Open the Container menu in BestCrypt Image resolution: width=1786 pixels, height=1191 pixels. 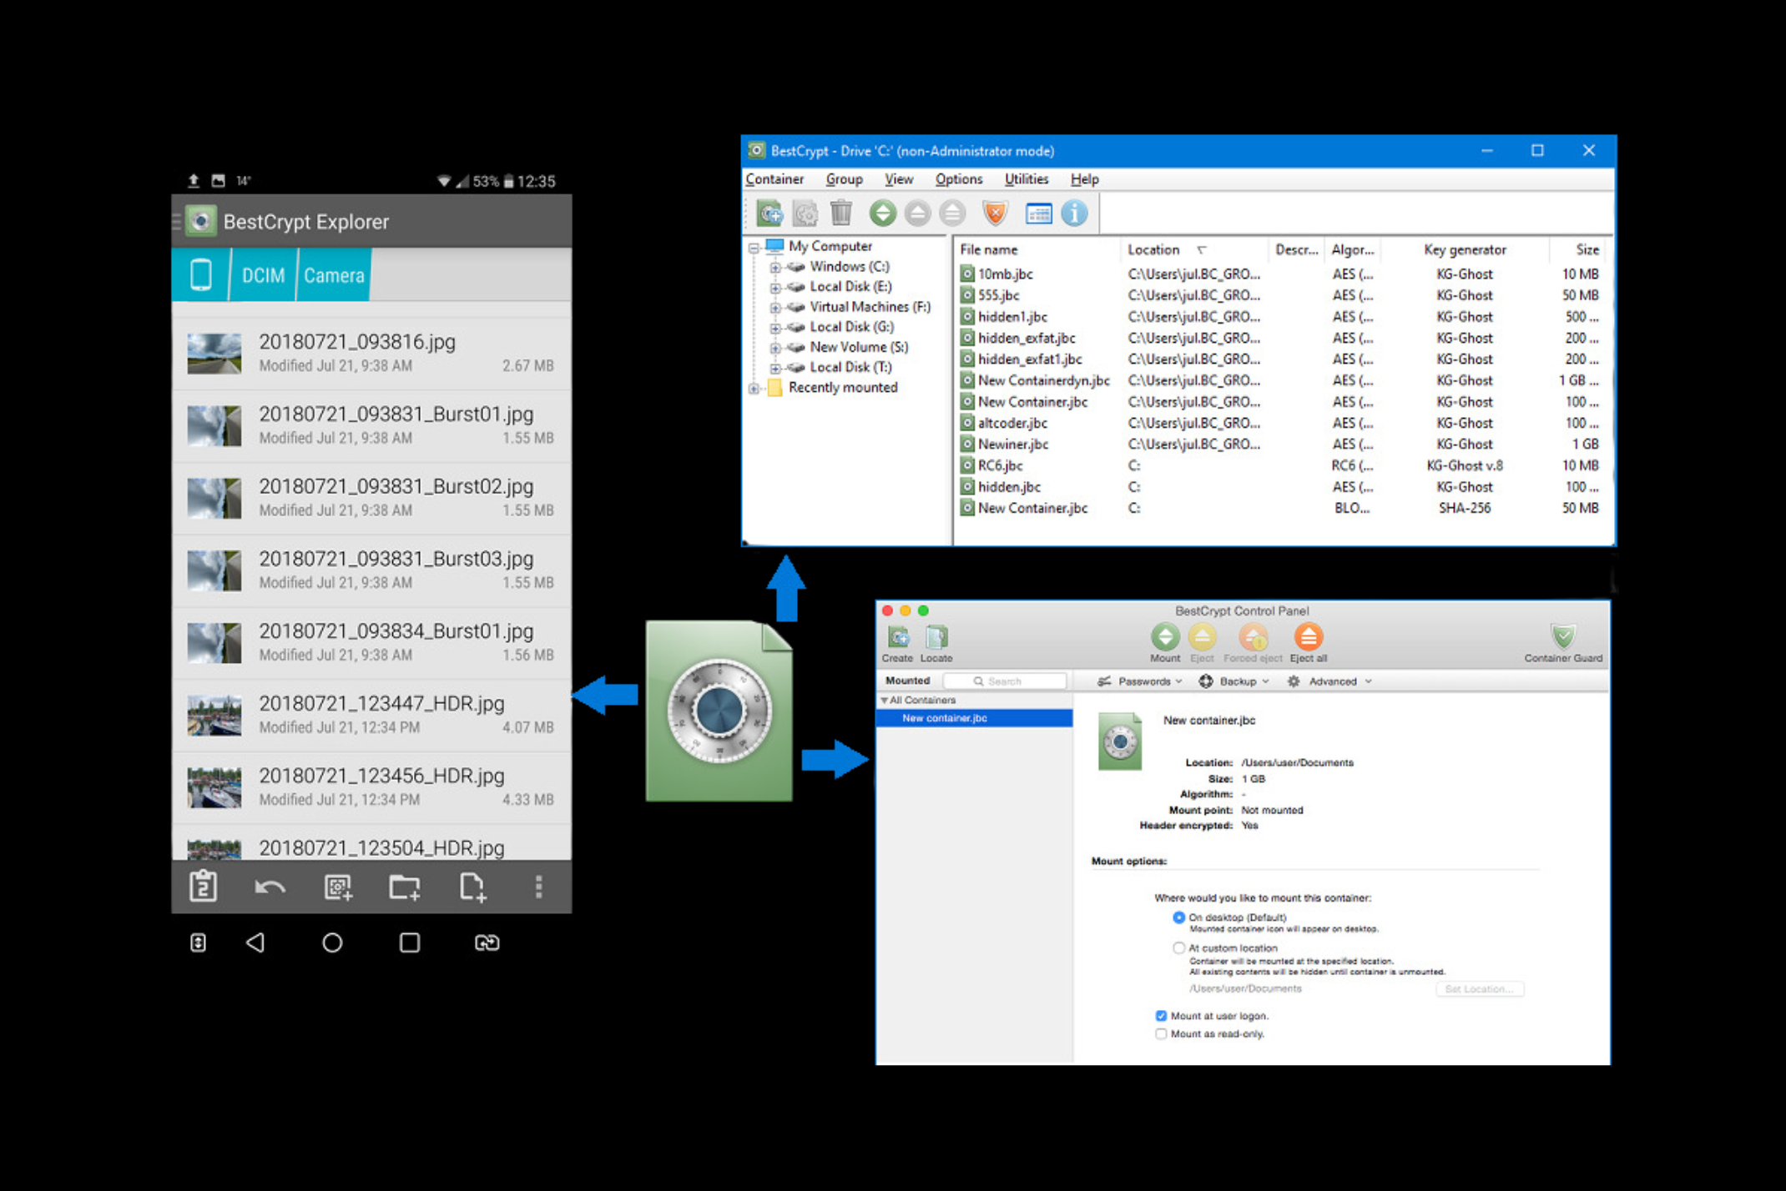(x=774, y=179)
